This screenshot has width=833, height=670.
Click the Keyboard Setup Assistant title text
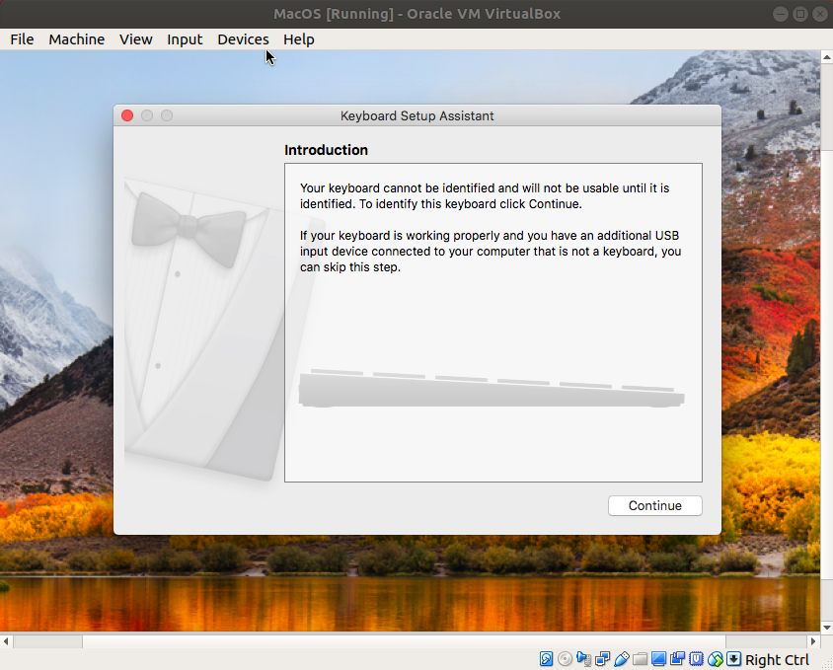417,115
